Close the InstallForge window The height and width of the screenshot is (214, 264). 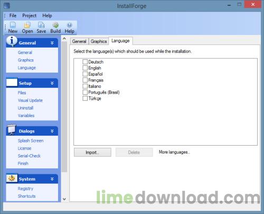[253, 5]
